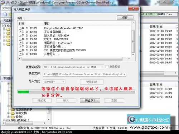Click the disc root icon in 光盘目录 tree

(x=4, y=25)
